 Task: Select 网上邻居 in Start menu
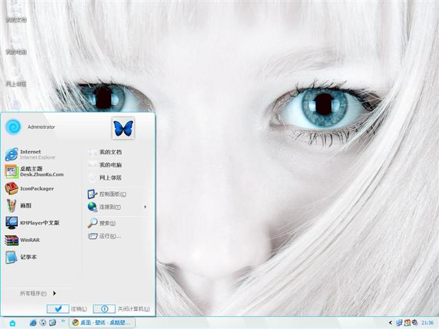coord(110,178)
